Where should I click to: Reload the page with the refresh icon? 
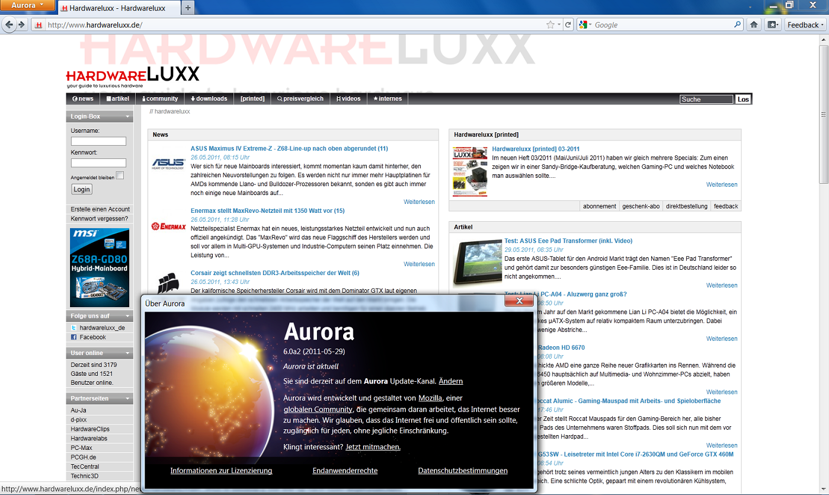coord(568,25)
